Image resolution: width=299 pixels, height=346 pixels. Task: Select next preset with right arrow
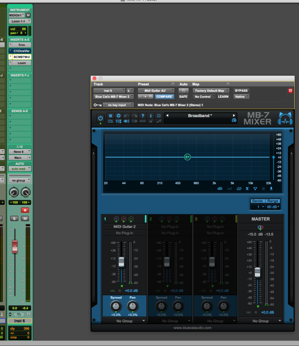tap(234, 116)
